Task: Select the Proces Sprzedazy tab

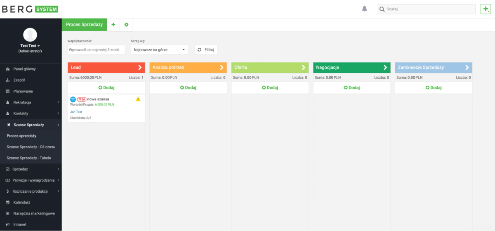Action: [85, 25]
